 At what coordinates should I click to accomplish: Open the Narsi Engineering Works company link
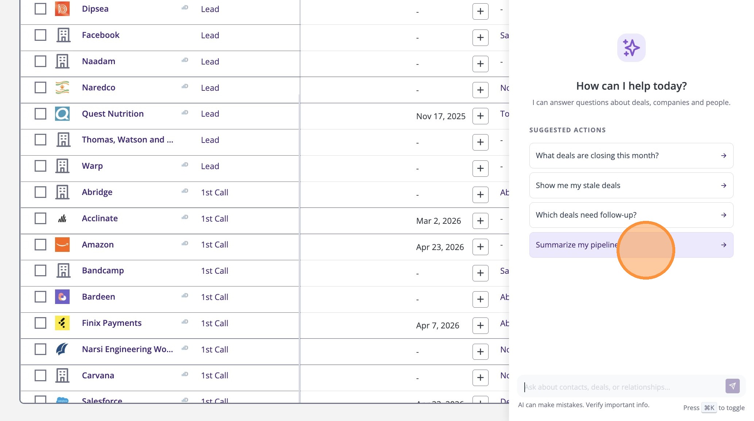(x=127, y=349)
